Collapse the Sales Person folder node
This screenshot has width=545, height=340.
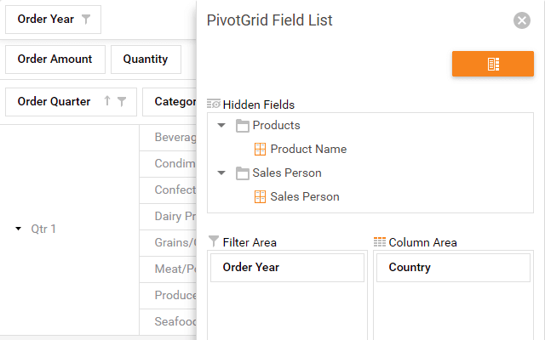[221, 173]
